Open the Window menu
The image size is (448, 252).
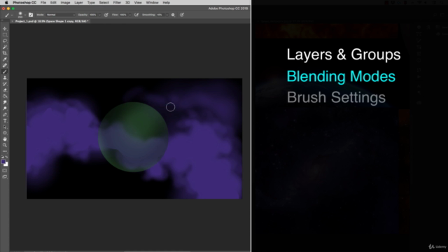pyautogui.click(x=153, y=3)
